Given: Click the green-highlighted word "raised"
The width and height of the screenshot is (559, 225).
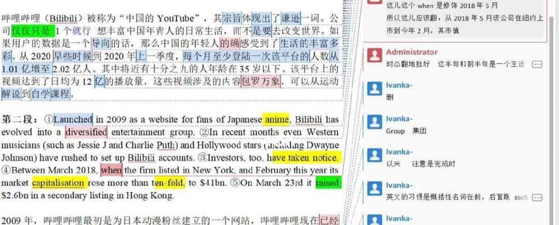Looking at the screenshot, I should 327,183.
